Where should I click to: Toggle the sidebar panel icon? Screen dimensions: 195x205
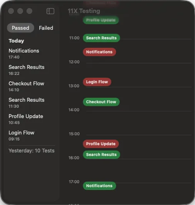point(50,11)
